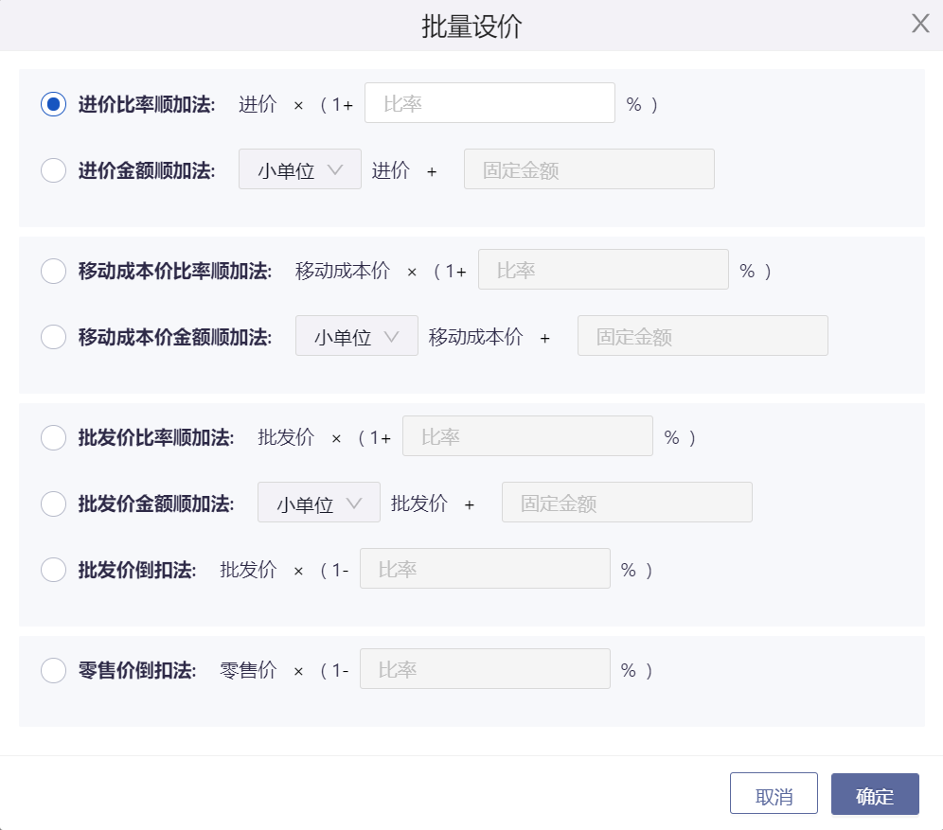This screenshot has width=943, height=830.
Task: Focus the 比率 field for 移动成本价比率顺加法
Action: point(603,271)
